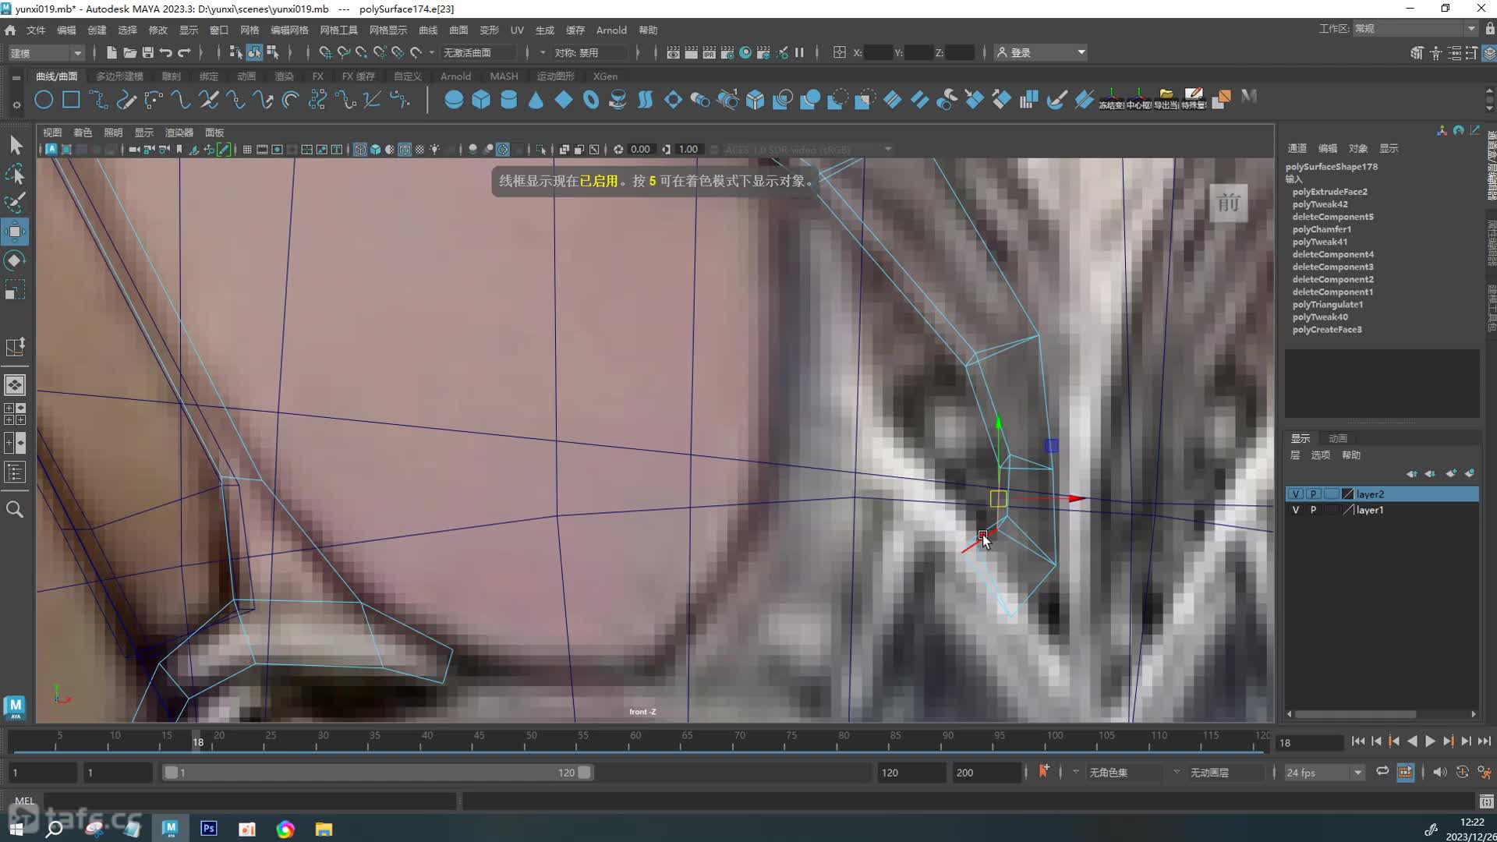Activate the Scale tool in toolbox

16,289
